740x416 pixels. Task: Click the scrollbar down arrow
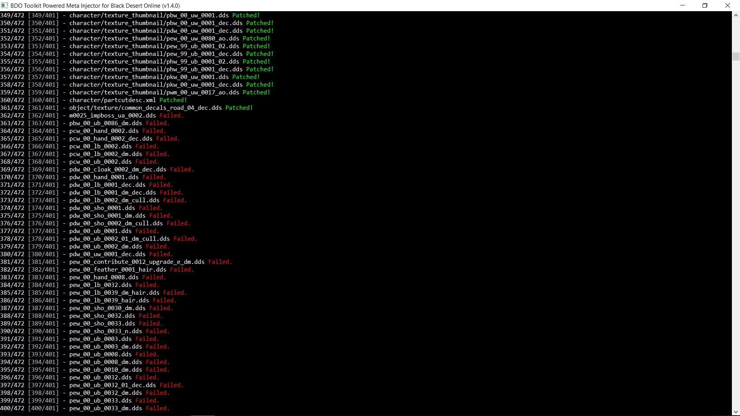[x=736, y=412]
